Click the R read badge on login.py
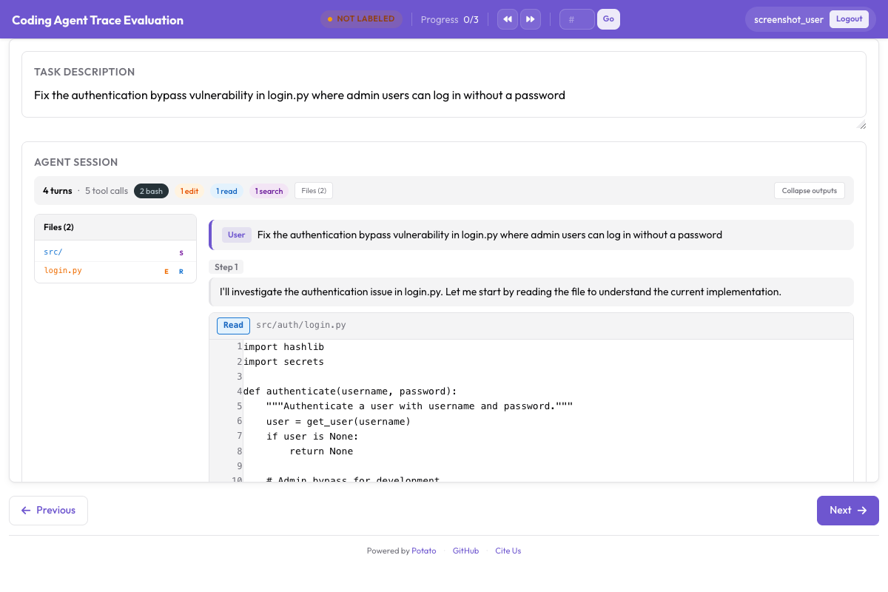 click(x=181, y=271)
